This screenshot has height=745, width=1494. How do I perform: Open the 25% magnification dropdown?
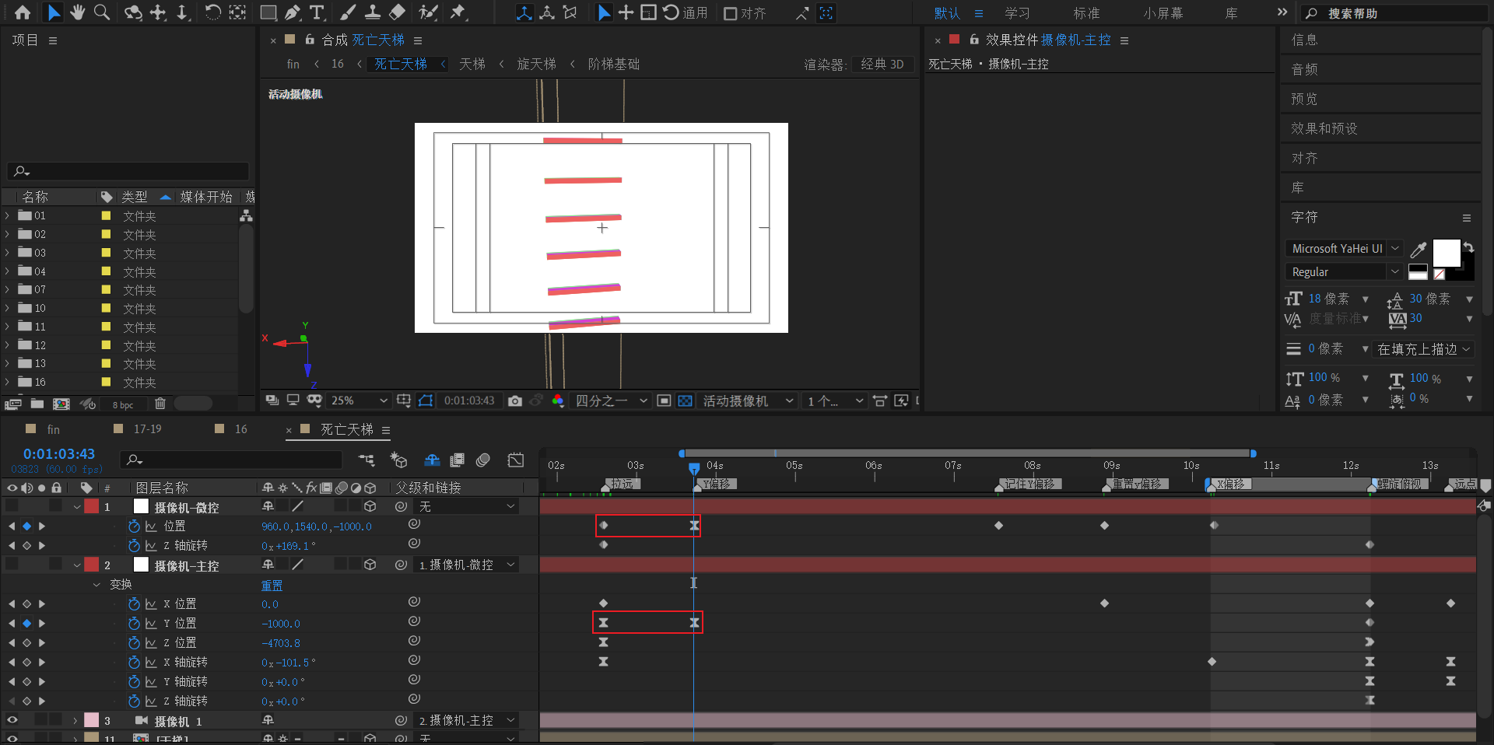pos(359,400)
